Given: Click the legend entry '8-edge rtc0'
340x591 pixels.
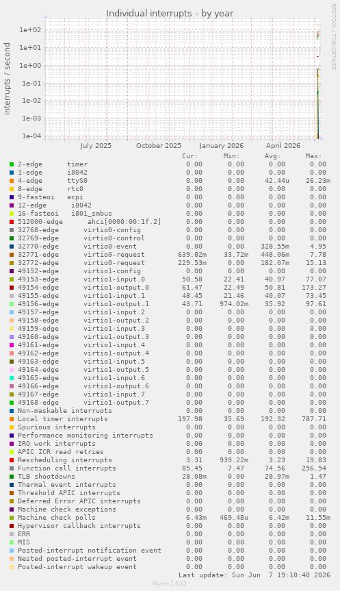Looking at the screenshot, I should 51,189.
